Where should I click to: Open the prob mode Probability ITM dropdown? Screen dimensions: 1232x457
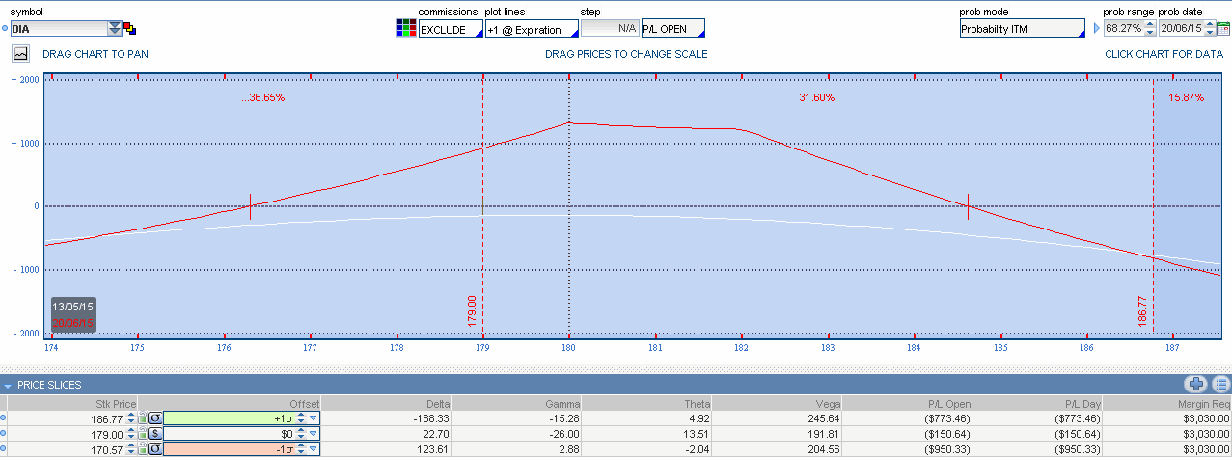1022,29
